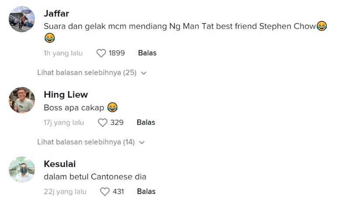Open the Jaffar username link
The width and height of the screenshot is (347, 198).
point(56,13)
